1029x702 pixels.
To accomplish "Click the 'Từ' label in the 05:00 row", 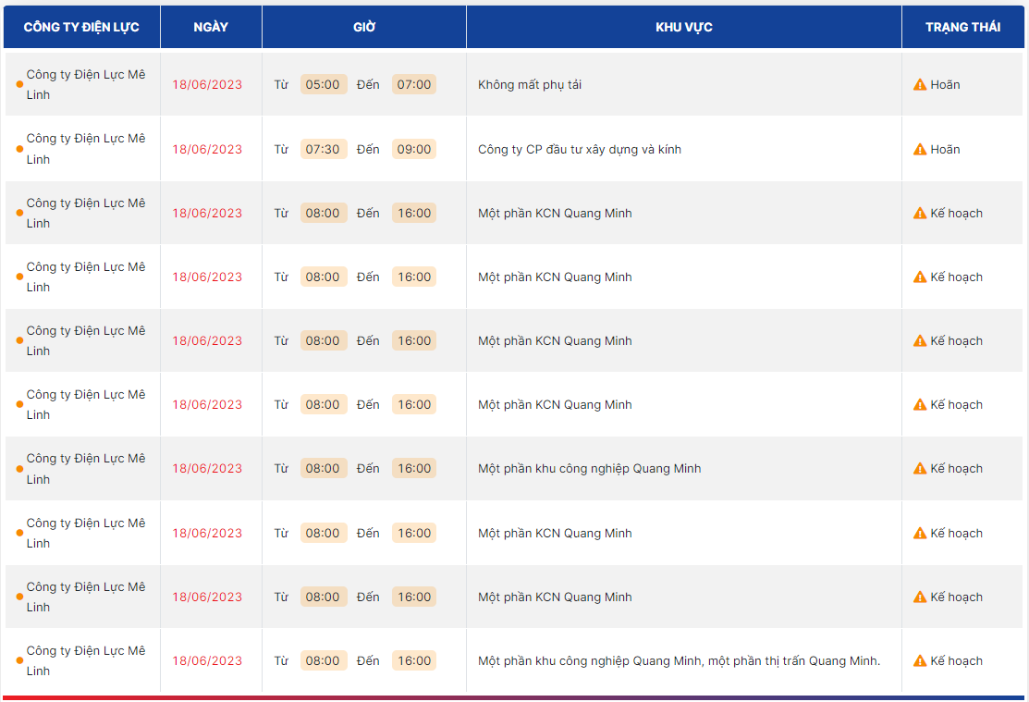I will pos(282,85).
